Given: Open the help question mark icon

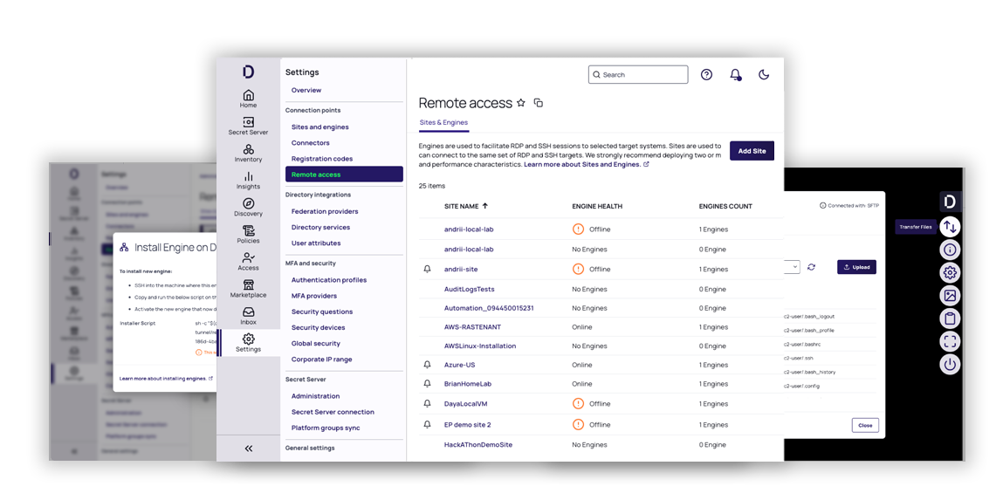Looking at the screenshot, I should [x=706, y=75].
